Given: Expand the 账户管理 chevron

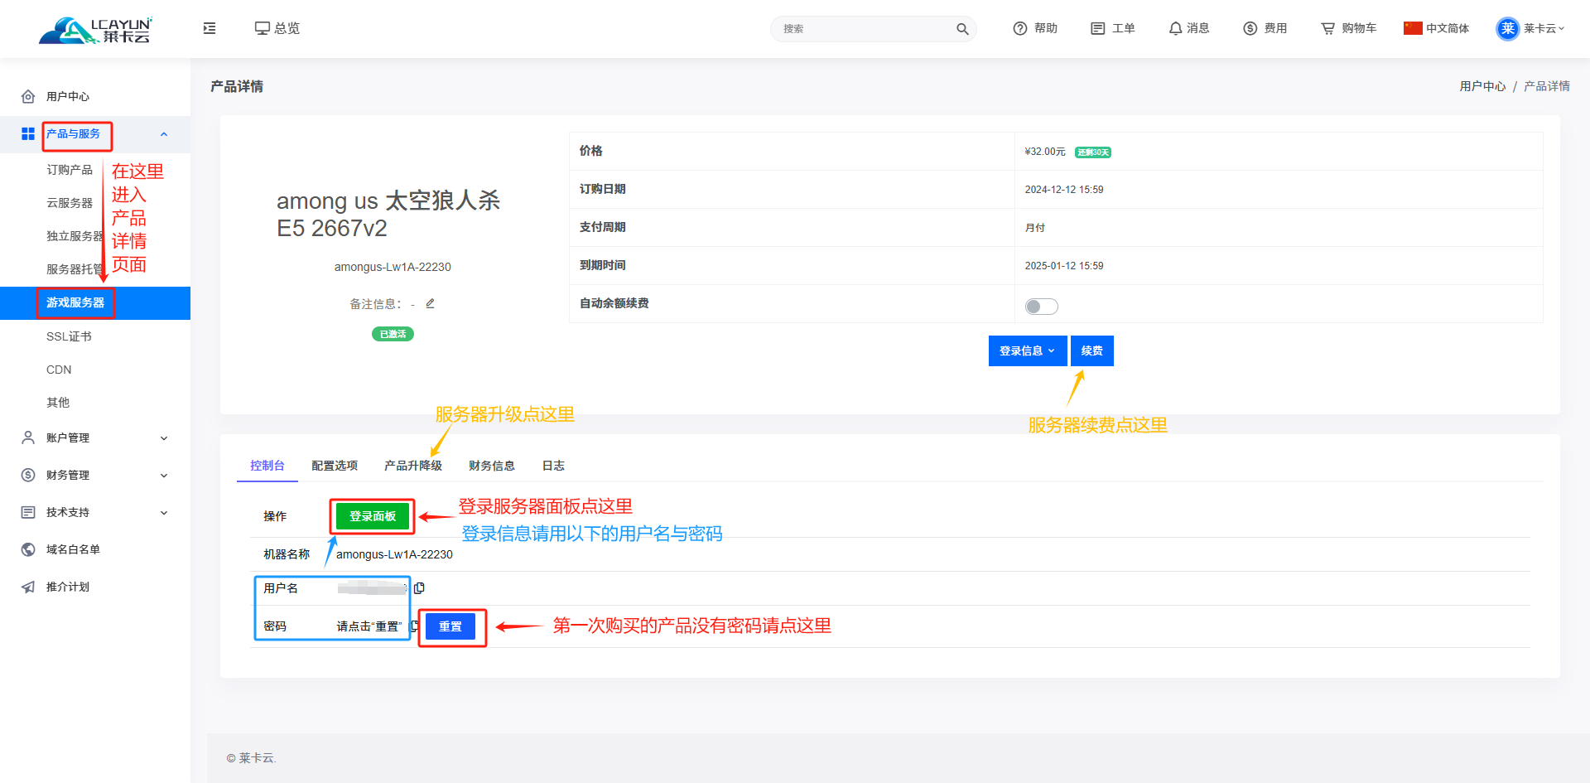Looking at the screenshot, I should click(164, 438).
